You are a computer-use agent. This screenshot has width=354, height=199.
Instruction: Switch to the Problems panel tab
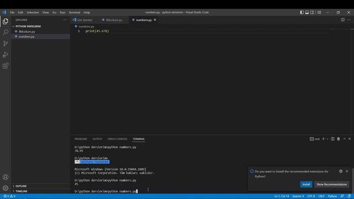pos(81,139)
